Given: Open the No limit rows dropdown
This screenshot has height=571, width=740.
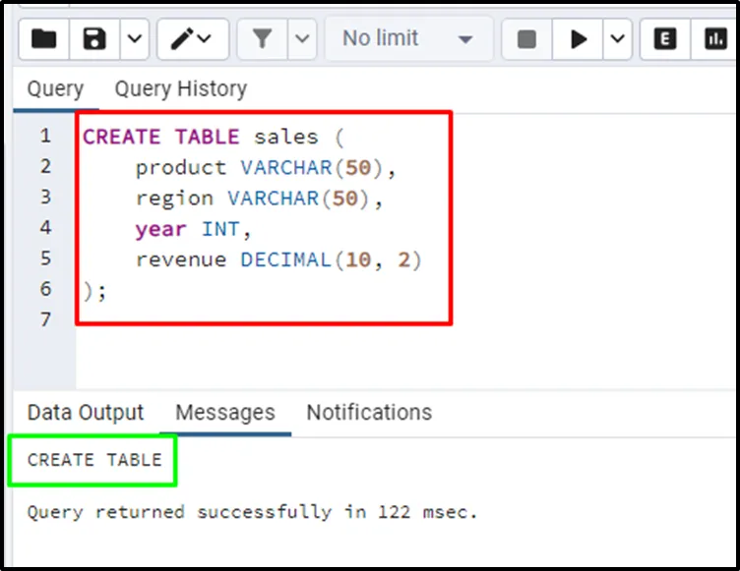Looking at the screenshot, I should click(406, 39).
